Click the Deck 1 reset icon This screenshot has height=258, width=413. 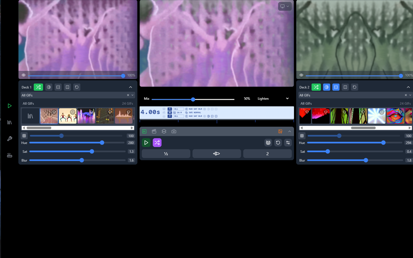(77, 87)
